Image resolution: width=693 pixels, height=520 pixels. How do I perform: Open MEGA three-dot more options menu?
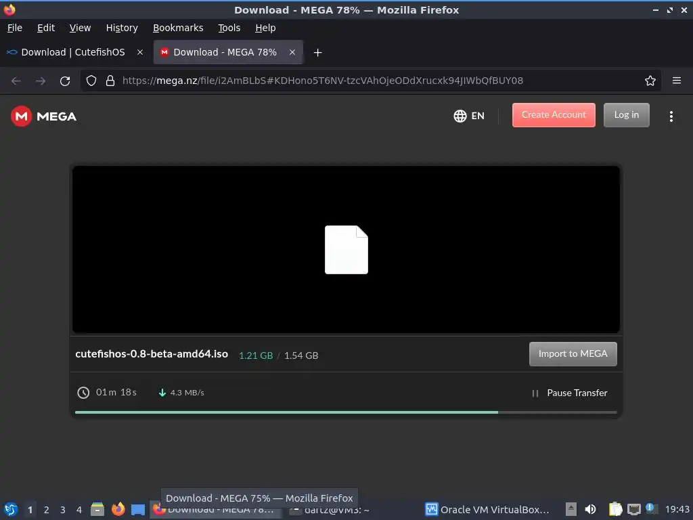[x=671, y=116]
